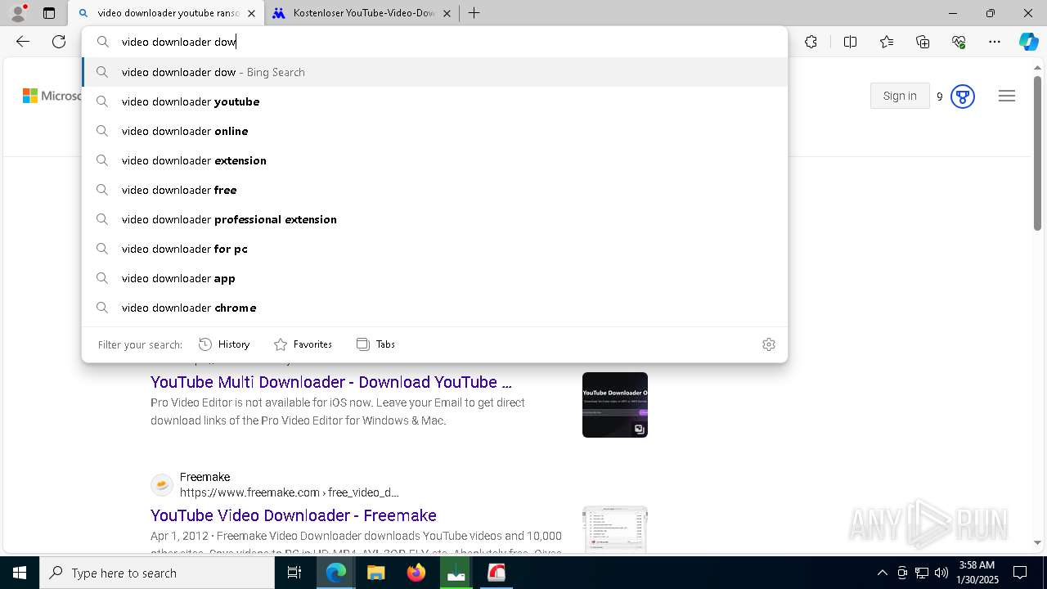1047x589 pixels.
Task: Open Edge Settings and more menu
Action: coord(995,42)
